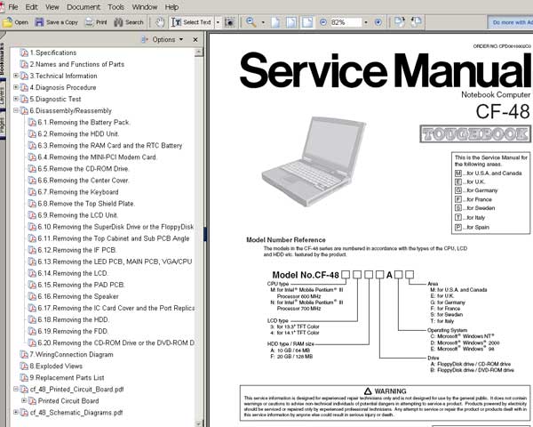Open 6.1.Removing the Battery Pack bookmark
Viewport: 533px width, 427px height.
[84, 122]
